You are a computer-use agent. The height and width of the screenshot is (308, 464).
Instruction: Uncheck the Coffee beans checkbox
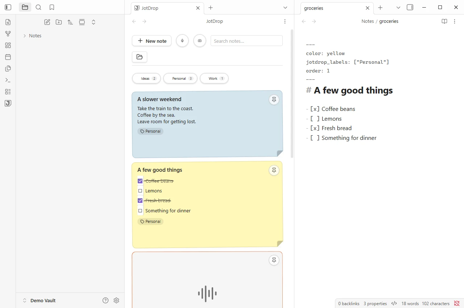pyautogui.click(x=140, y=181)
